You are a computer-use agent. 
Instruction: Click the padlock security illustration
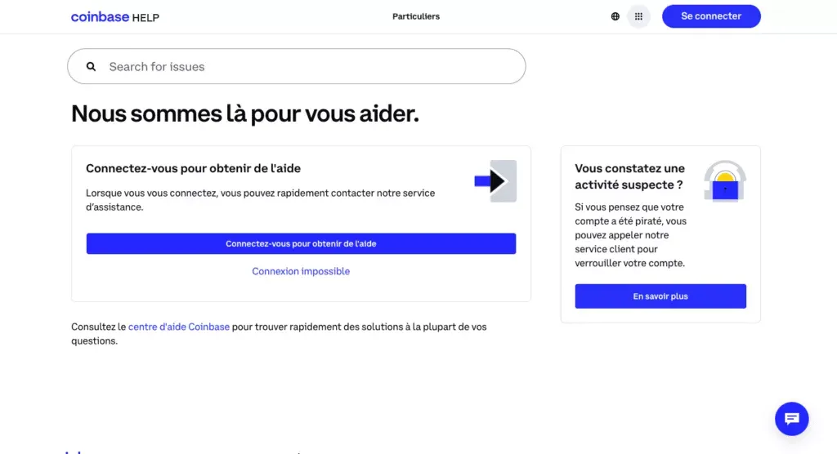coord(725,181)
